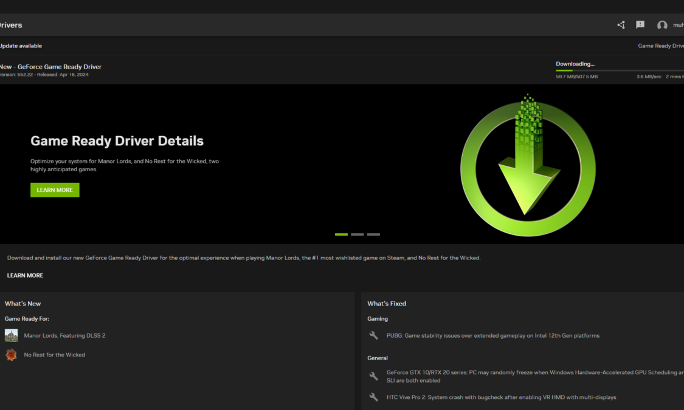Click the Manor Lords game thumbnail
Screen dimensions: 684x410
point(12,335)
